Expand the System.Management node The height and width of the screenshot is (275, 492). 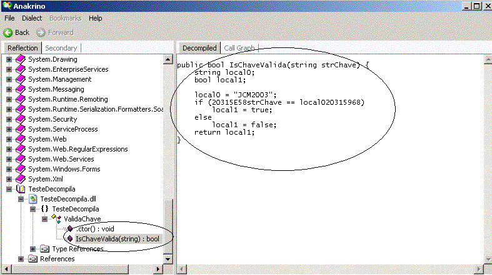click(9, 79)
